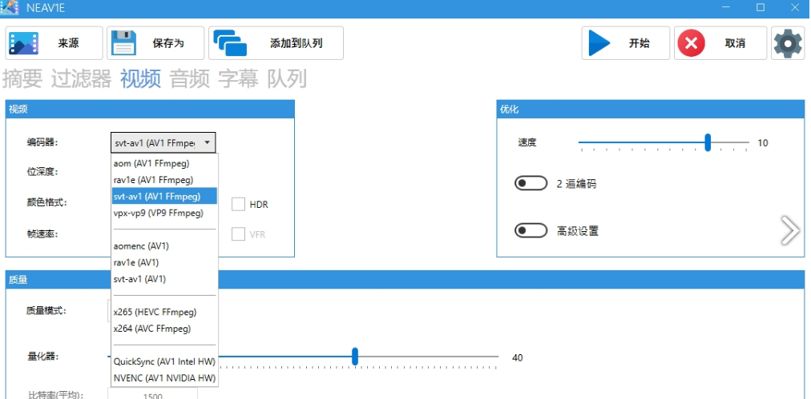Choose aomenc (AV1) from list
This screenshot has width=811, height=399.
(164, 245)
